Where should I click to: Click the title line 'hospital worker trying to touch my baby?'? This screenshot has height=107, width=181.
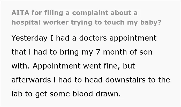(x=86, y=22)
